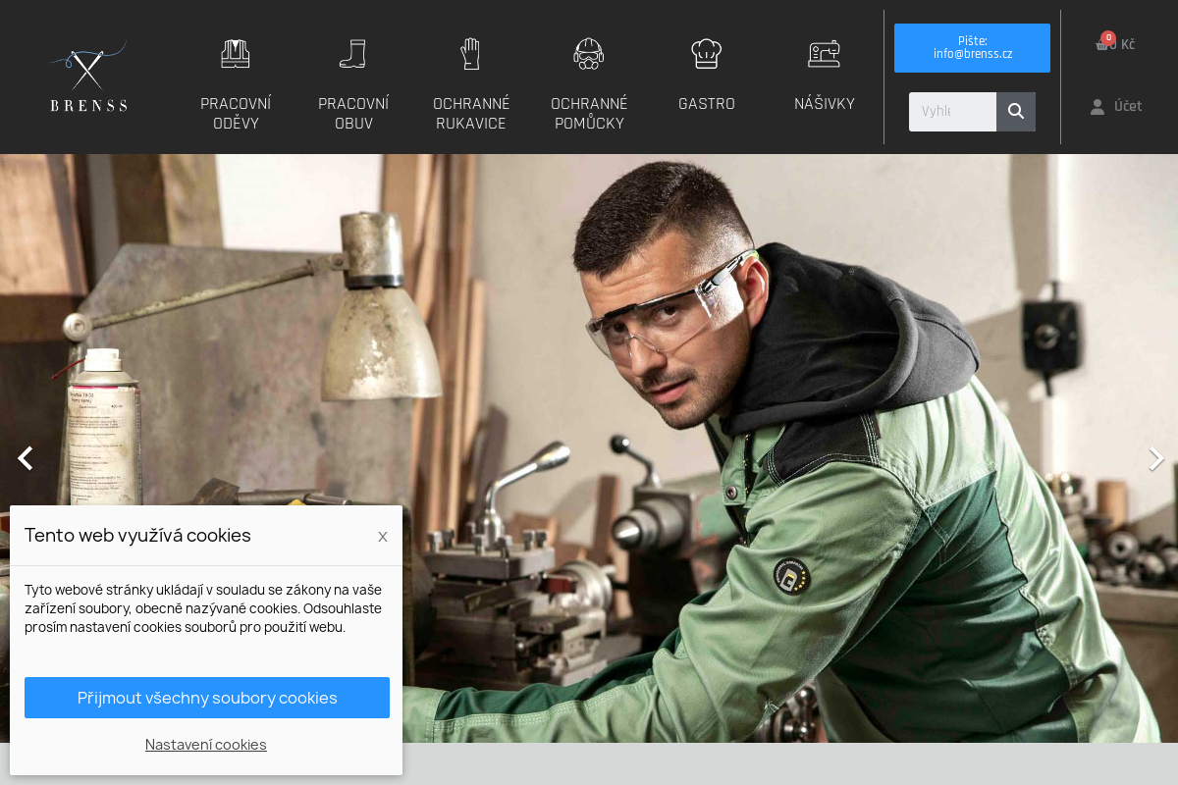Open Pracovní oděvy menu
The height and width of the screenshot is (785, 1178).
[x=236, y=114]
